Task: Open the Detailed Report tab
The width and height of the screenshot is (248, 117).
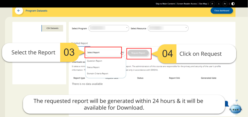Action: [80, 43]
